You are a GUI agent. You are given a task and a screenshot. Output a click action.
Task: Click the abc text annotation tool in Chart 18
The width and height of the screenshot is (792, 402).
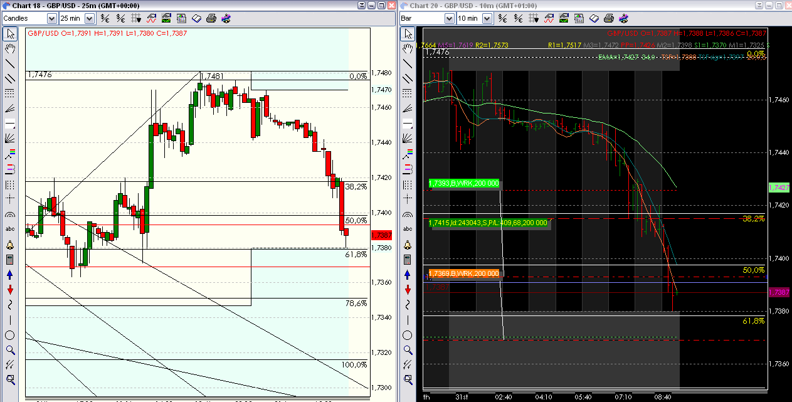10,229
